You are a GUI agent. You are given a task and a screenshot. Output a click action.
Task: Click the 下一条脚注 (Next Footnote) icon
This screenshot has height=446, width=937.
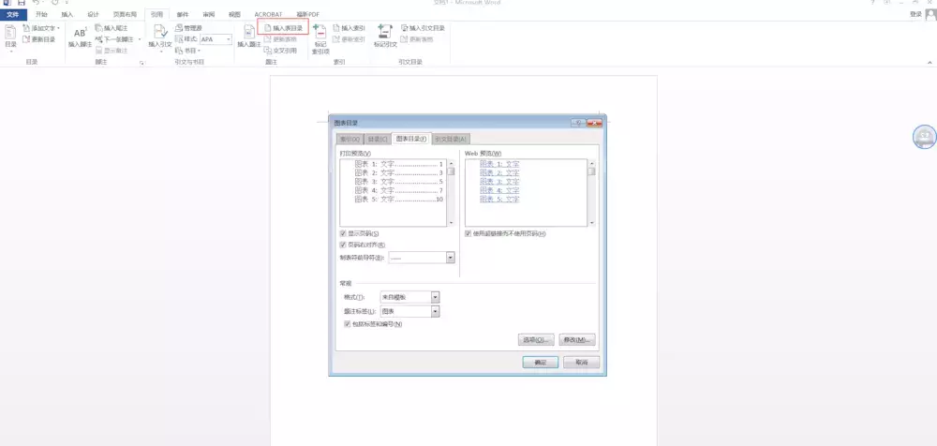pos(99,39)
